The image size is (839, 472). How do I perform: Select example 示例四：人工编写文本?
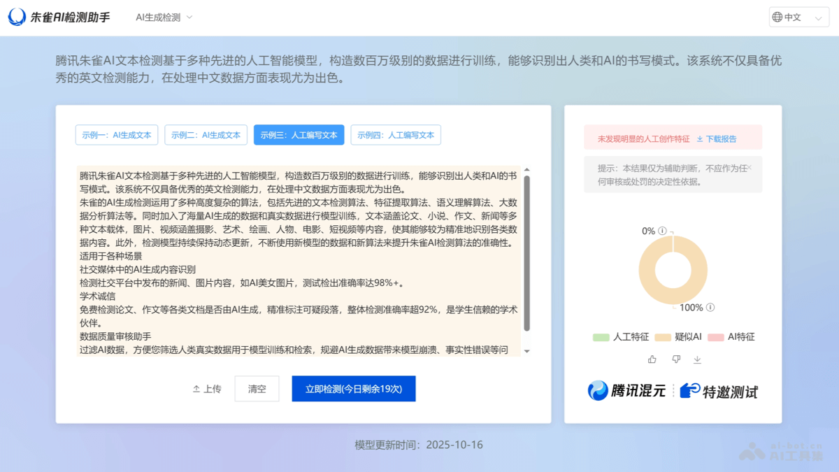(x=396, y=135)
